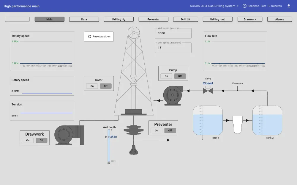Click the Well depth vertical gauge bar
This screenshot has height=185, width=297.
(109, 145)
